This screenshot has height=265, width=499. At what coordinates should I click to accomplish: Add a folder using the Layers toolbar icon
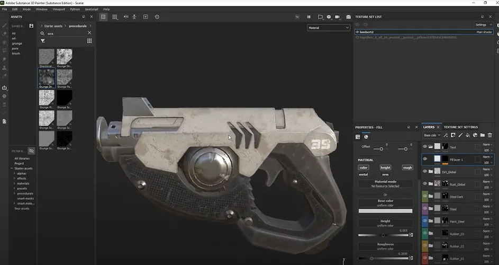(x=482, y=136)
